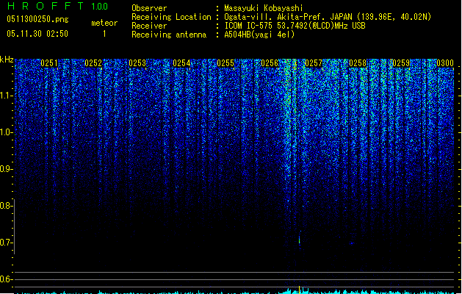
Task: Click the time marker 0253
Action: (137, 63)
